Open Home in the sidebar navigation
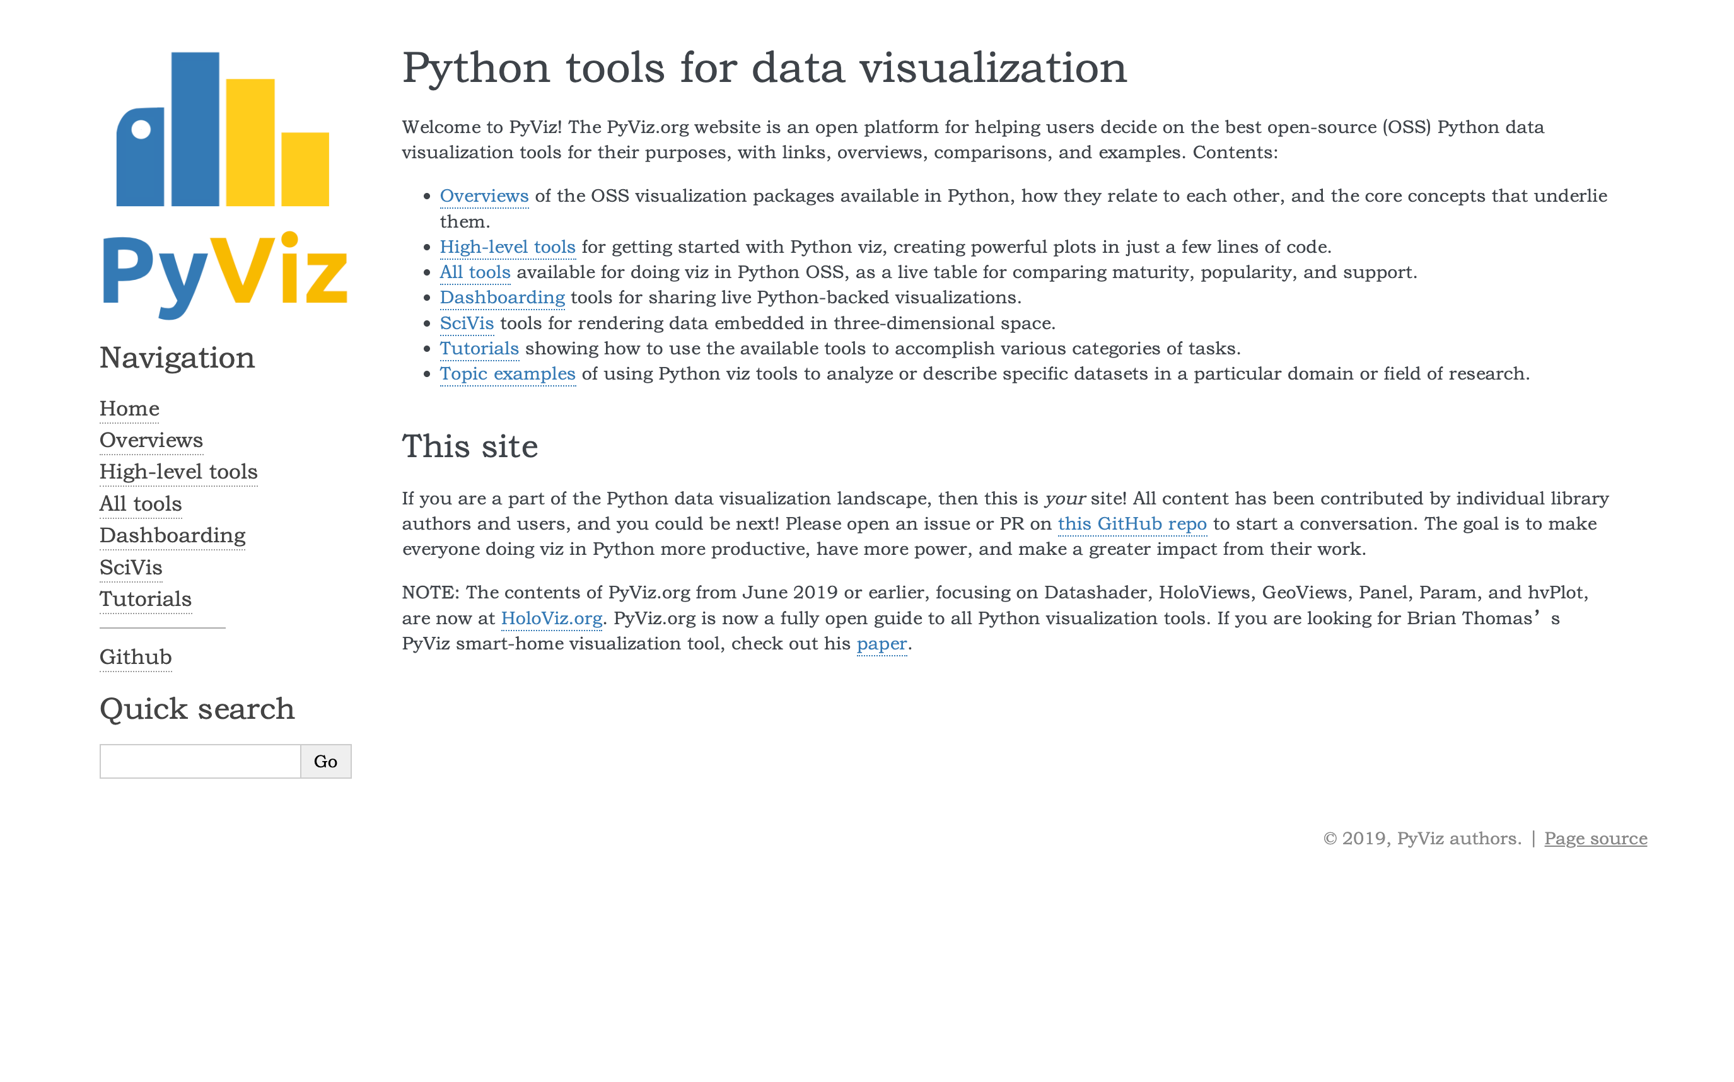The image size is (1734, 1082). pyautogui.click(x=129, y=409)
